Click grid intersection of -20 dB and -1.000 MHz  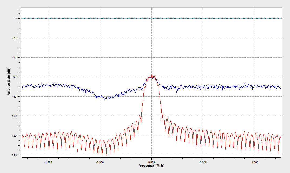coord(48,38)
